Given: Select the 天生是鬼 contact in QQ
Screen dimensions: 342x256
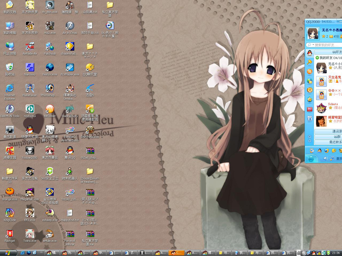Looking at the screenshot, I should tap(329, 81).
